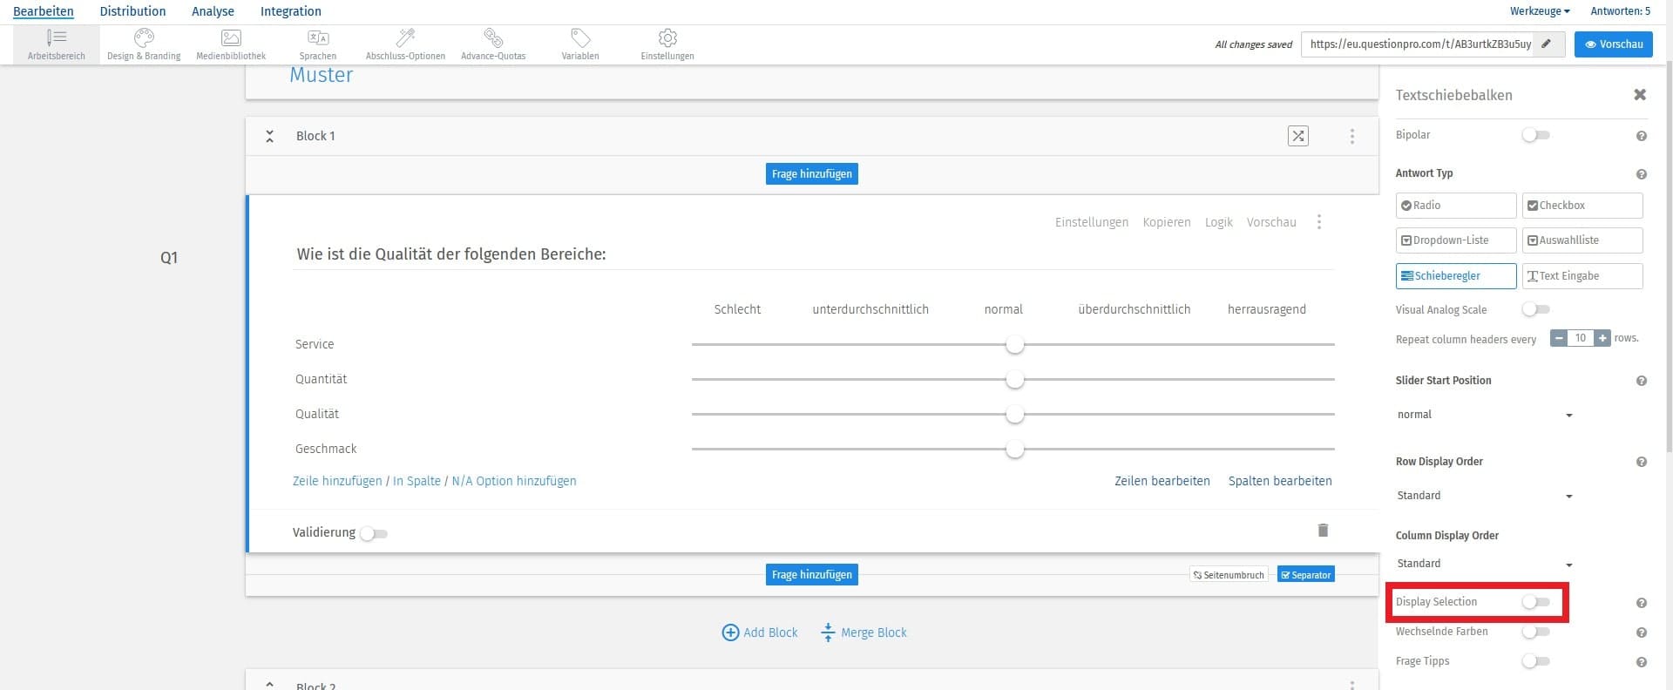Viewport: 1673px width, 690px height.
Task: Open the Medienbibliothek icon
Action: click(231, 37)
